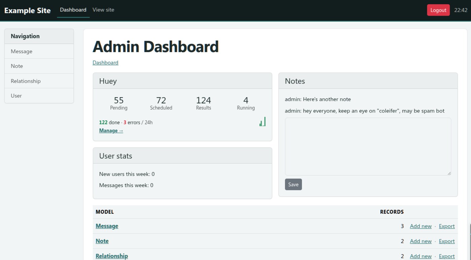The height and width of the screenshot is (260, 471).
Task: Add new record for Note model
Action: point(421,241)
